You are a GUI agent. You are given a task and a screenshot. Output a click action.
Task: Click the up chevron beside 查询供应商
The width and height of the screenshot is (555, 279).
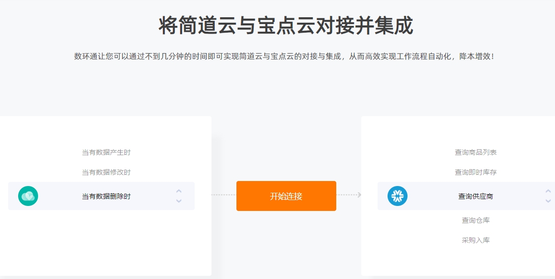[x=548, y=191]
